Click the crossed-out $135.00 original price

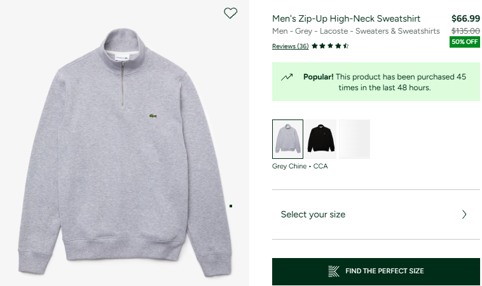465,31
